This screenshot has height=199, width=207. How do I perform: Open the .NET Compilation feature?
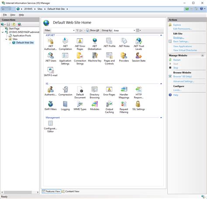coord(65,44)
